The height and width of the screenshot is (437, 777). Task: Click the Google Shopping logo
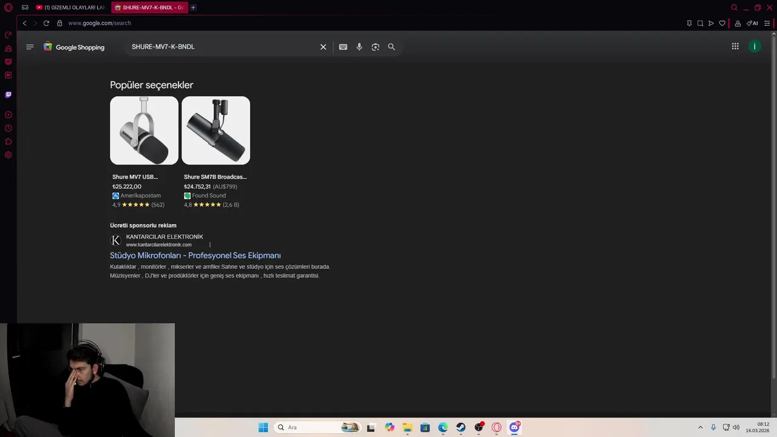[x=74, y=47]
